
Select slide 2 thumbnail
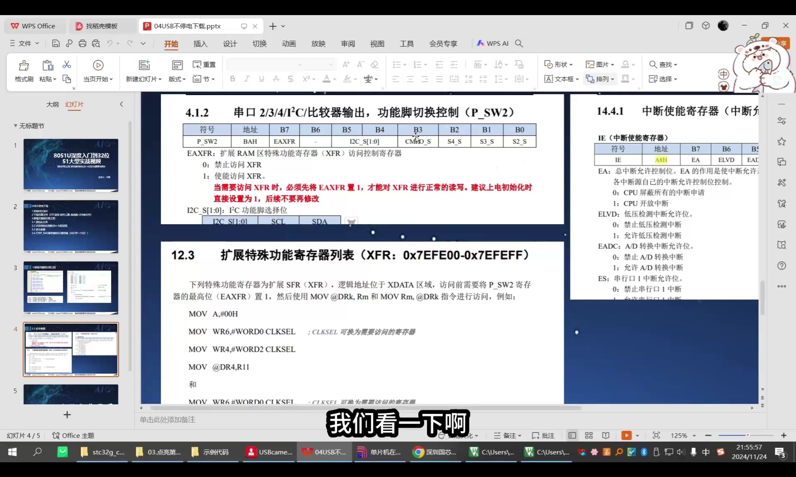[70, 227]
